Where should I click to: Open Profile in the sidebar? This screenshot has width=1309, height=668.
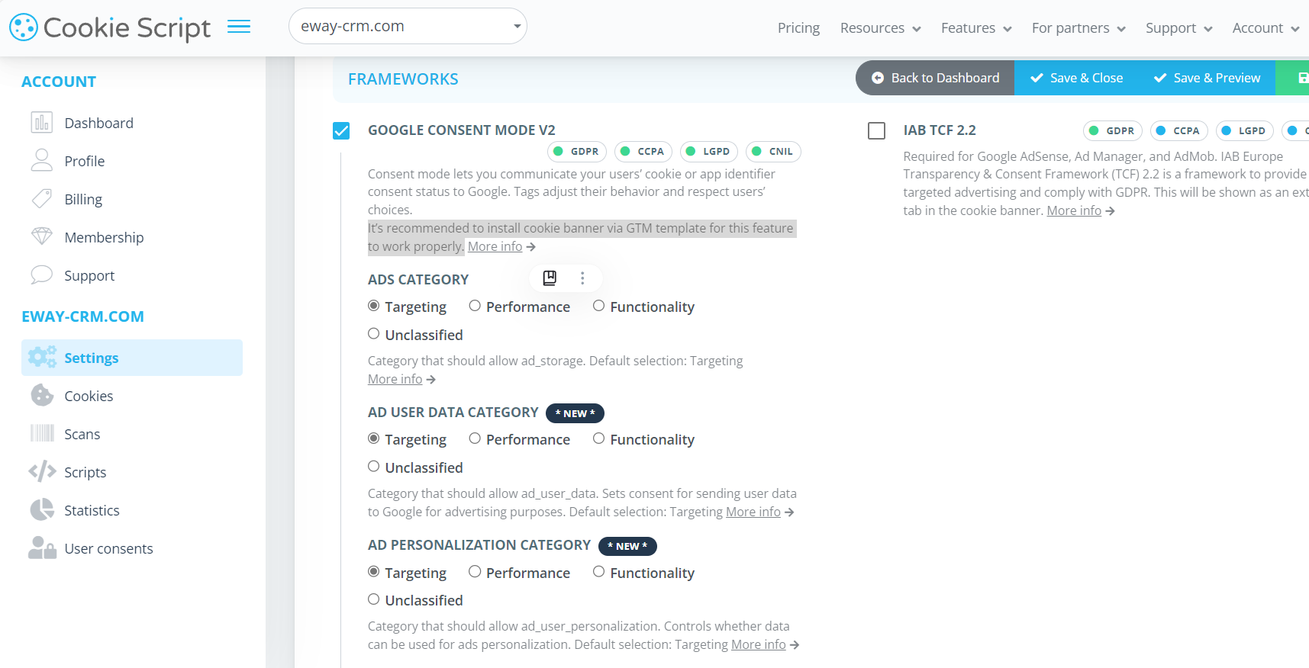point(84,161)
